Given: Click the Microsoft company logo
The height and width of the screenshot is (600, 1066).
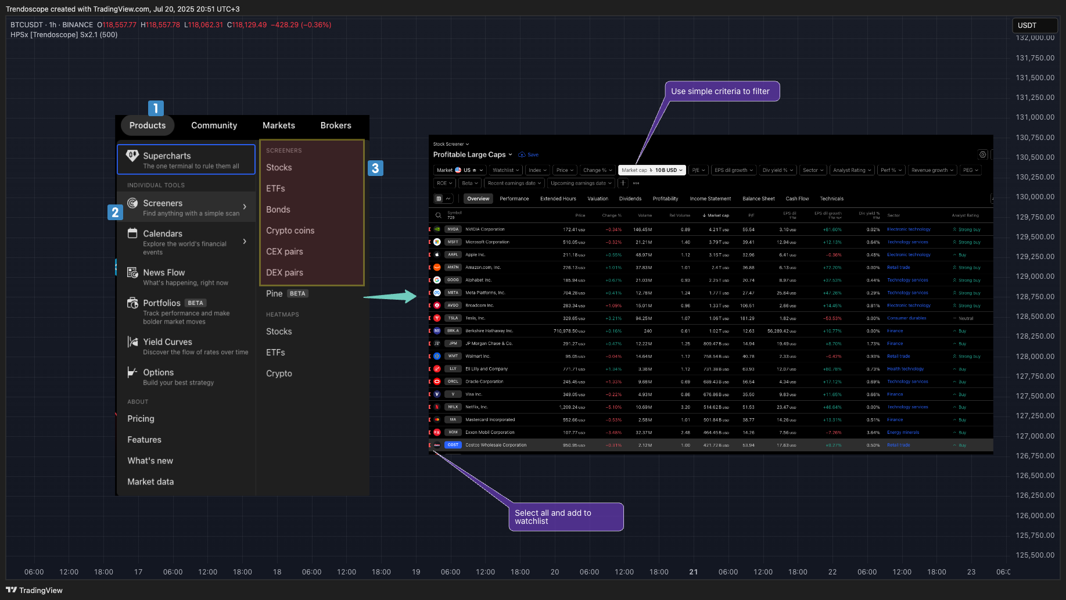Looking at the screenshot, I should (437, 242).
